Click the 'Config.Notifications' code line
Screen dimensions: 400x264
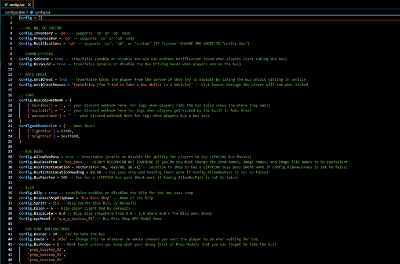point(134,43)
